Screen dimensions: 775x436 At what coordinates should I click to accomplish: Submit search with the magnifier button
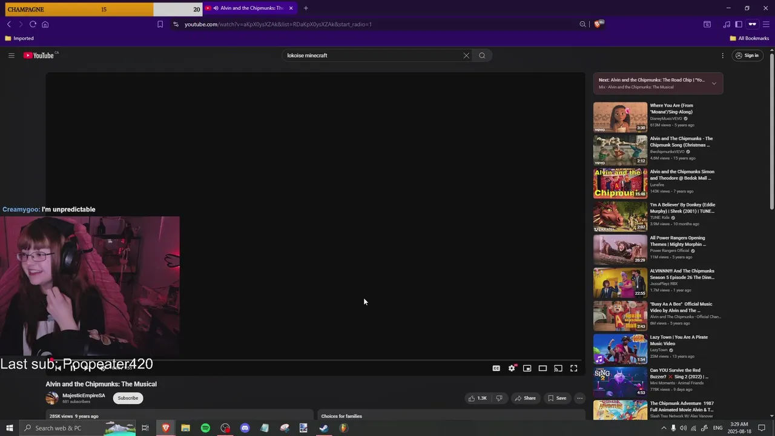[x=482, y=55]
